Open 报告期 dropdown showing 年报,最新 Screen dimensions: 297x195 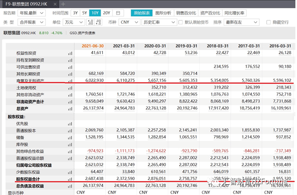32,13
